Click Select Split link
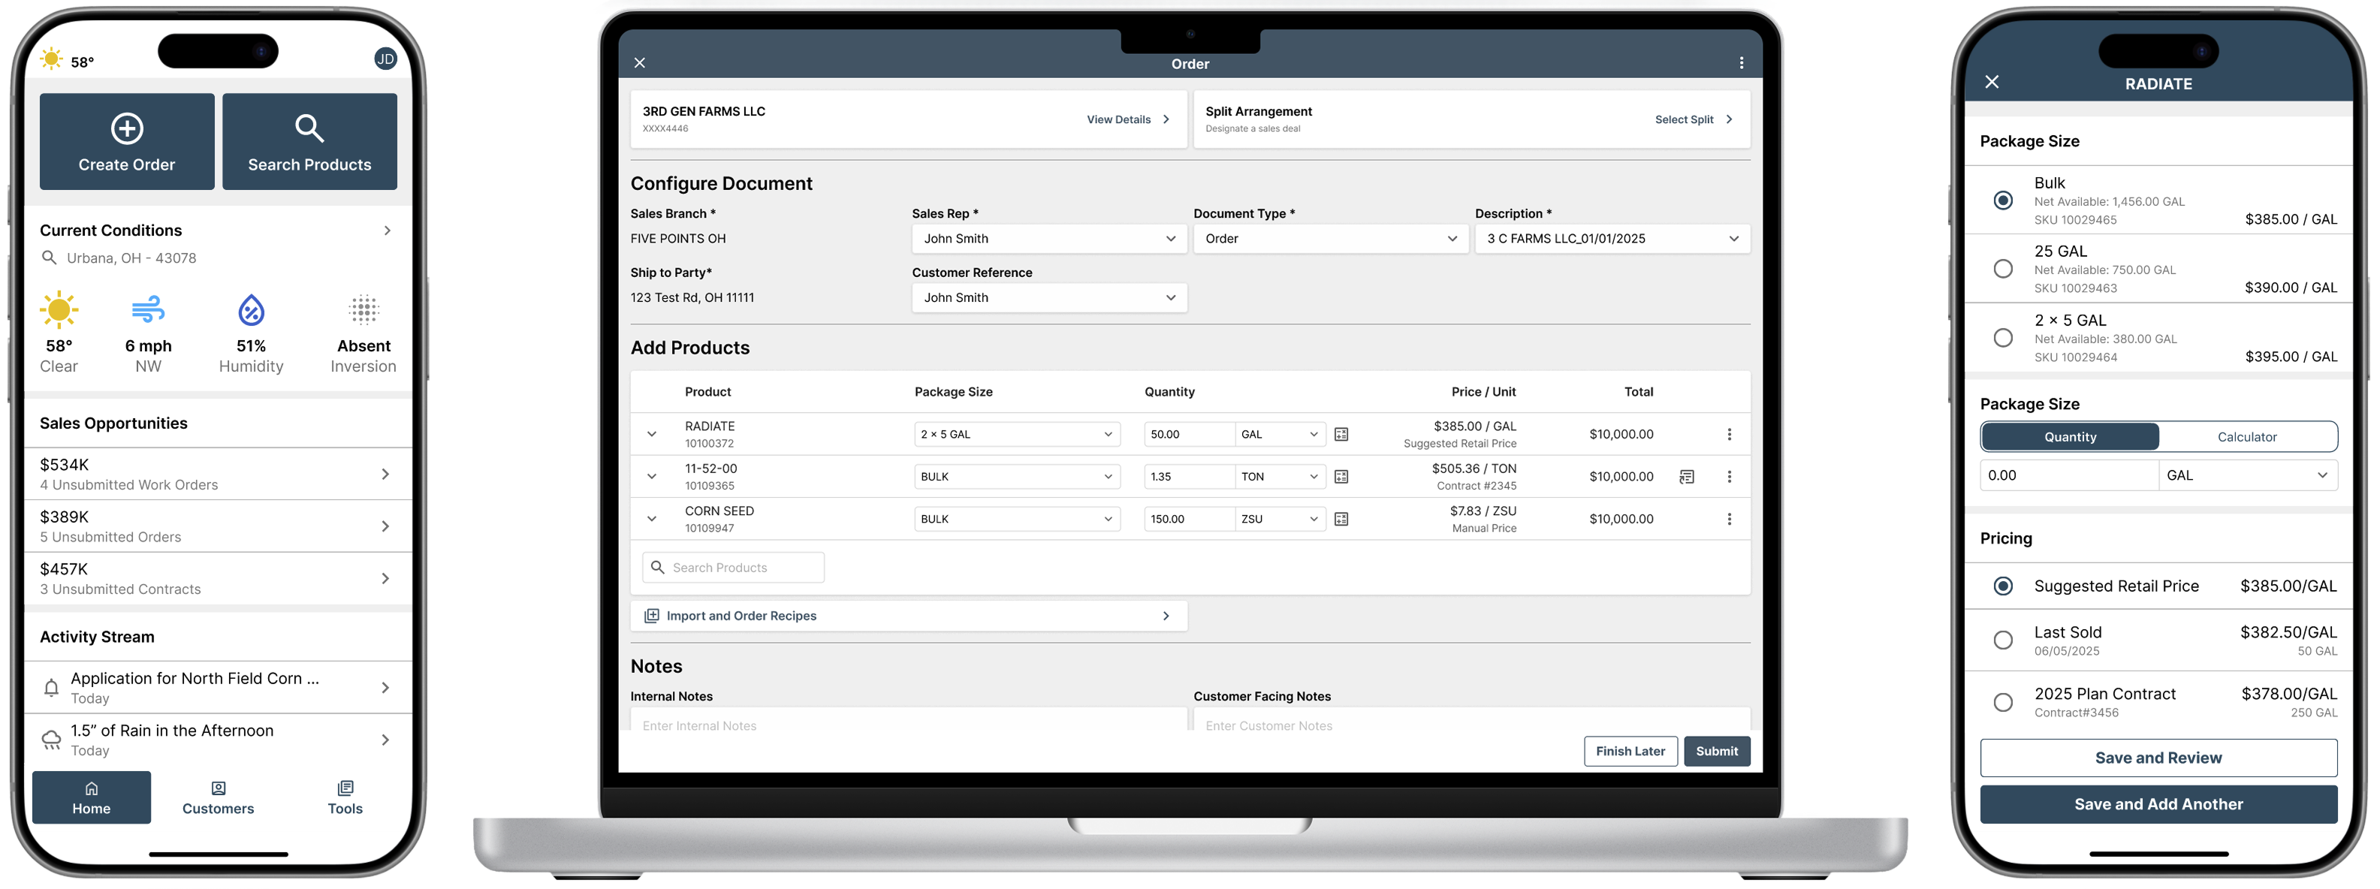The width and height of the screenshot is (2380, 889). tap(1694, 119)
